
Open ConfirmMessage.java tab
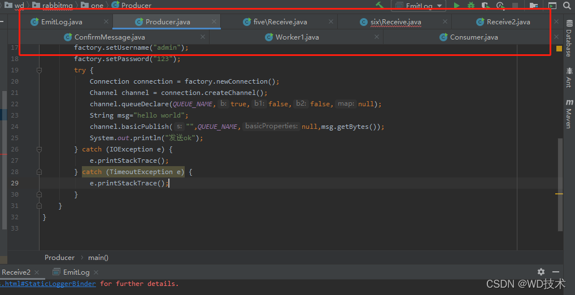pyautogui.click(x=109, y=37)
